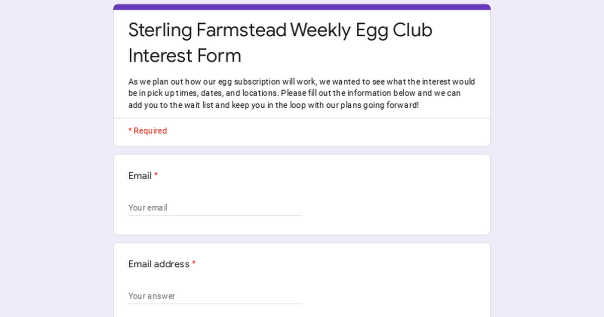
Task: Click the 'Email address' question label
Action: coord(159,264)
